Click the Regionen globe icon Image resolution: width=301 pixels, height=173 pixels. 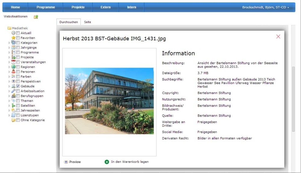coord(14,67)
